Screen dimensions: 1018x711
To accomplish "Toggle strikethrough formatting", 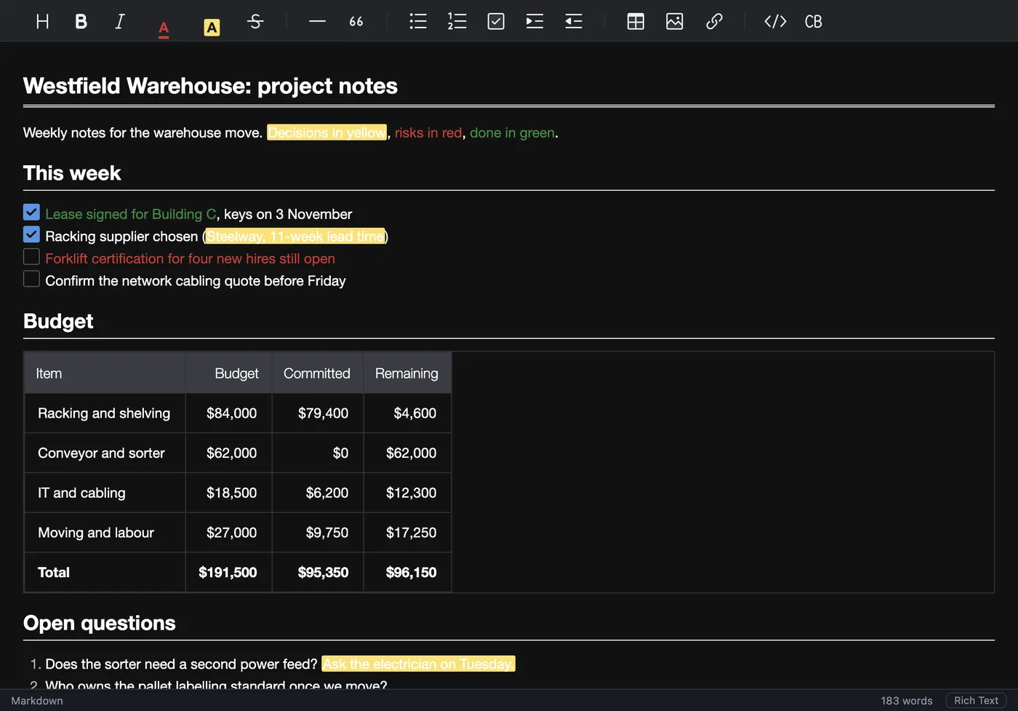I will point(255,21).
